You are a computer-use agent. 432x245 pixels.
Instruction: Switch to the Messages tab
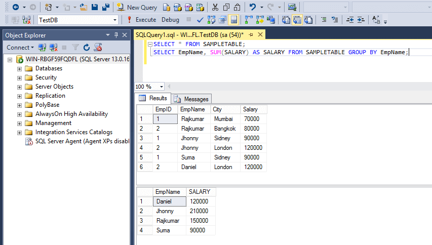(x=191, y=99)
